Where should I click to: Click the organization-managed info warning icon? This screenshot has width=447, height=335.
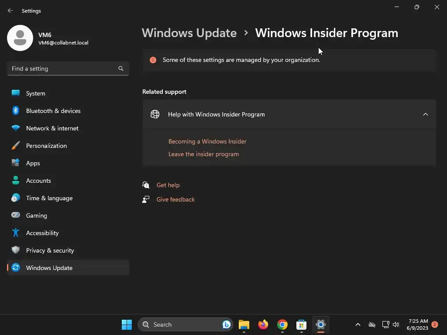point(153,60)
